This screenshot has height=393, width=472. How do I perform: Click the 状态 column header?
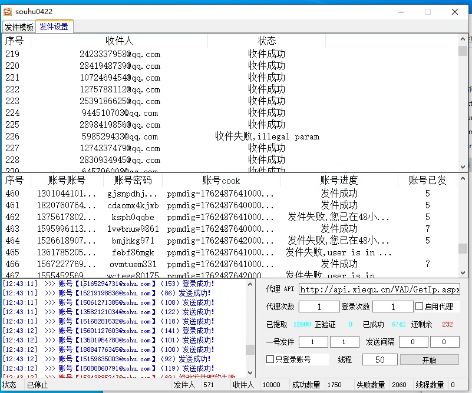266,41
